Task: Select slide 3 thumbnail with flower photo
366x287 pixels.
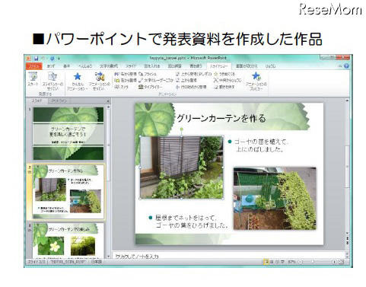Action: point(68,240)
